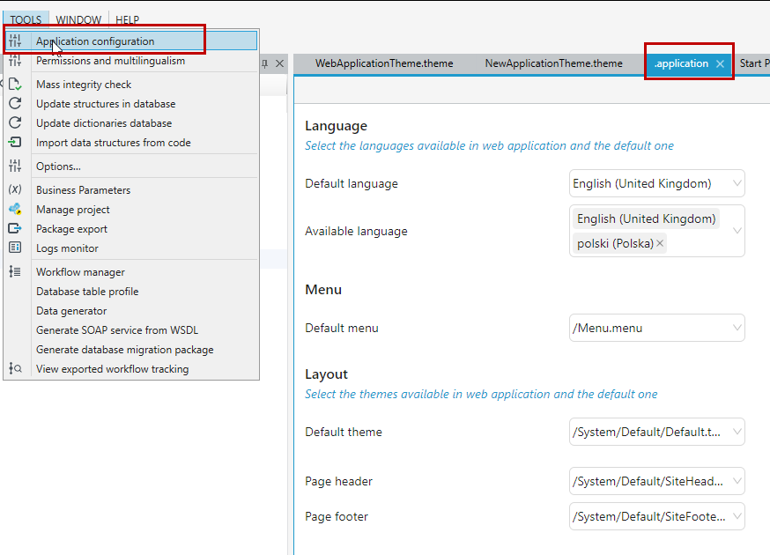770x555 pixels.
Task: Switch to the NewApplicationTheme.theme tab
Action: [553, 63]
